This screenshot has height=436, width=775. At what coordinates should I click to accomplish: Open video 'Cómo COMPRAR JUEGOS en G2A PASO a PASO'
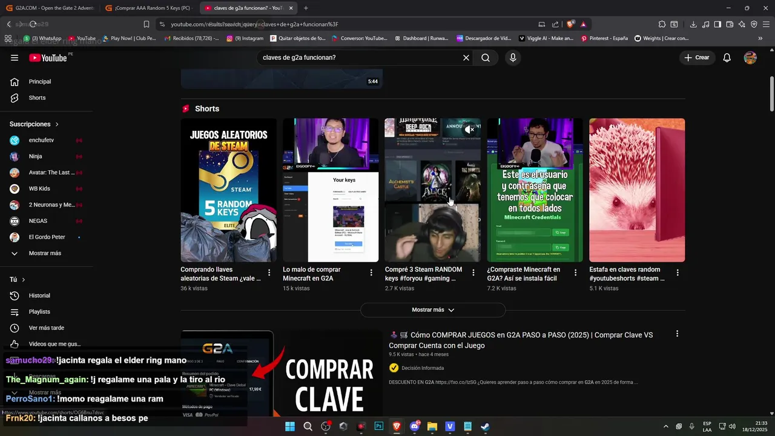(x=521, y=340)
